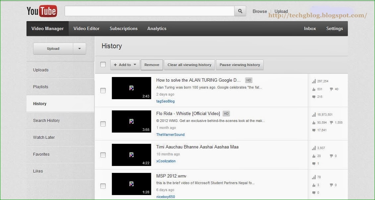This screenshot has width=375, height=200.
Task: Click the comment icon for MSP 2012.wmv
Action: (x=314, y=193)
